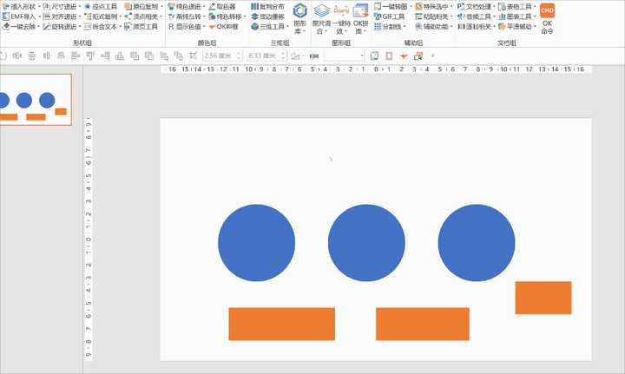Open the empty combo box in quick access toolbar
The width and height of the screenshot is (625, 374).
tap(345, 56)
